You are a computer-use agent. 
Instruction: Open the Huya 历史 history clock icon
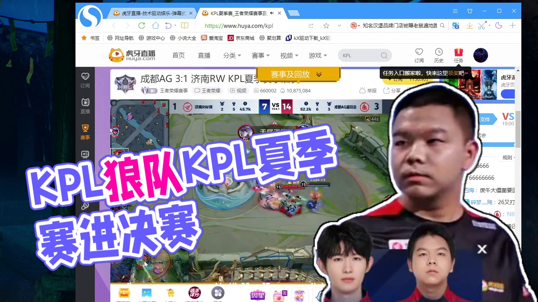tap(439, 55)
